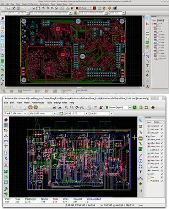169x209 pixels.
Task: Select add circle tool in lower right toolbar
Action: pyautogui.click(x=141, y=161)
